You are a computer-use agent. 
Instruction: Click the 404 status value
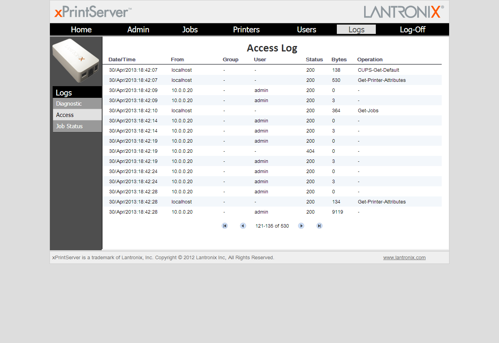coord(310,151)
